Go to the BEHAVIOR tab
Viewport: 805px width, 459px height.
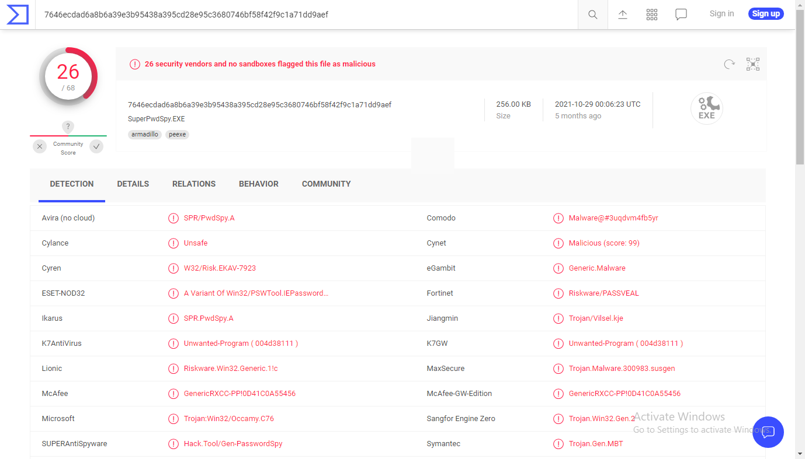(x=259, y=184)
